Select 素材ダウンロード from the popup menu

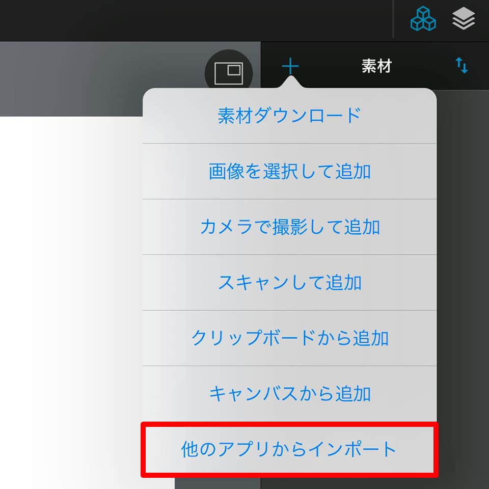pyautogui.click(x=289, y=116)
